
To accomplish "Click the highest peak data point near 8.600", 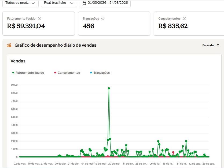I will pyautogui.click(x=109, y=88).
